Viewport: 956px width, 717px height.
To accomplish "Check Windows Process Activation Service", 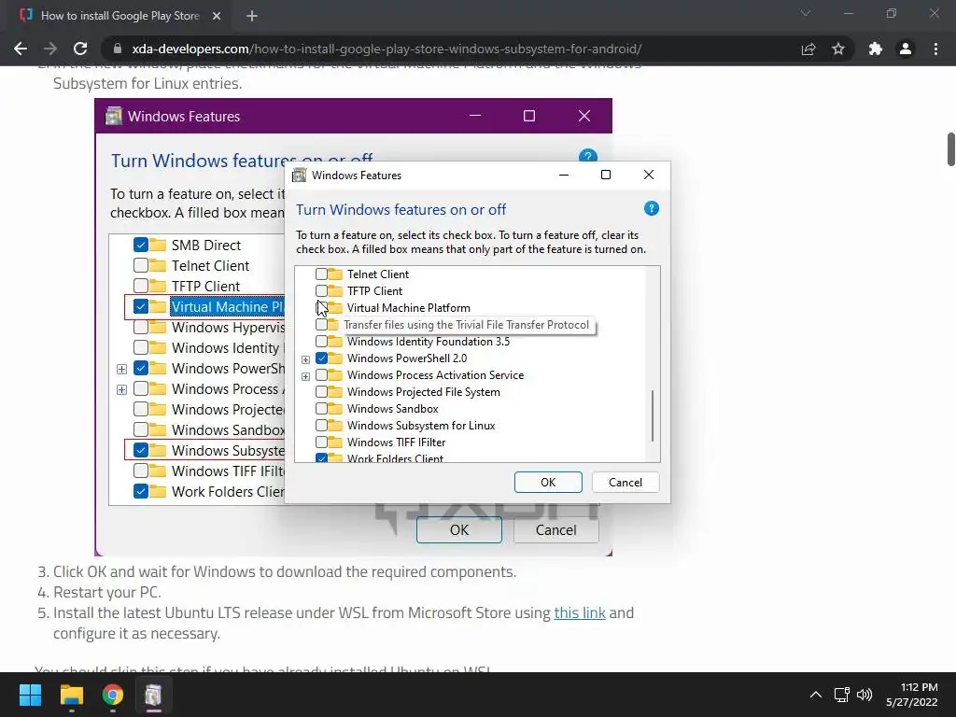I will [321, 375].
